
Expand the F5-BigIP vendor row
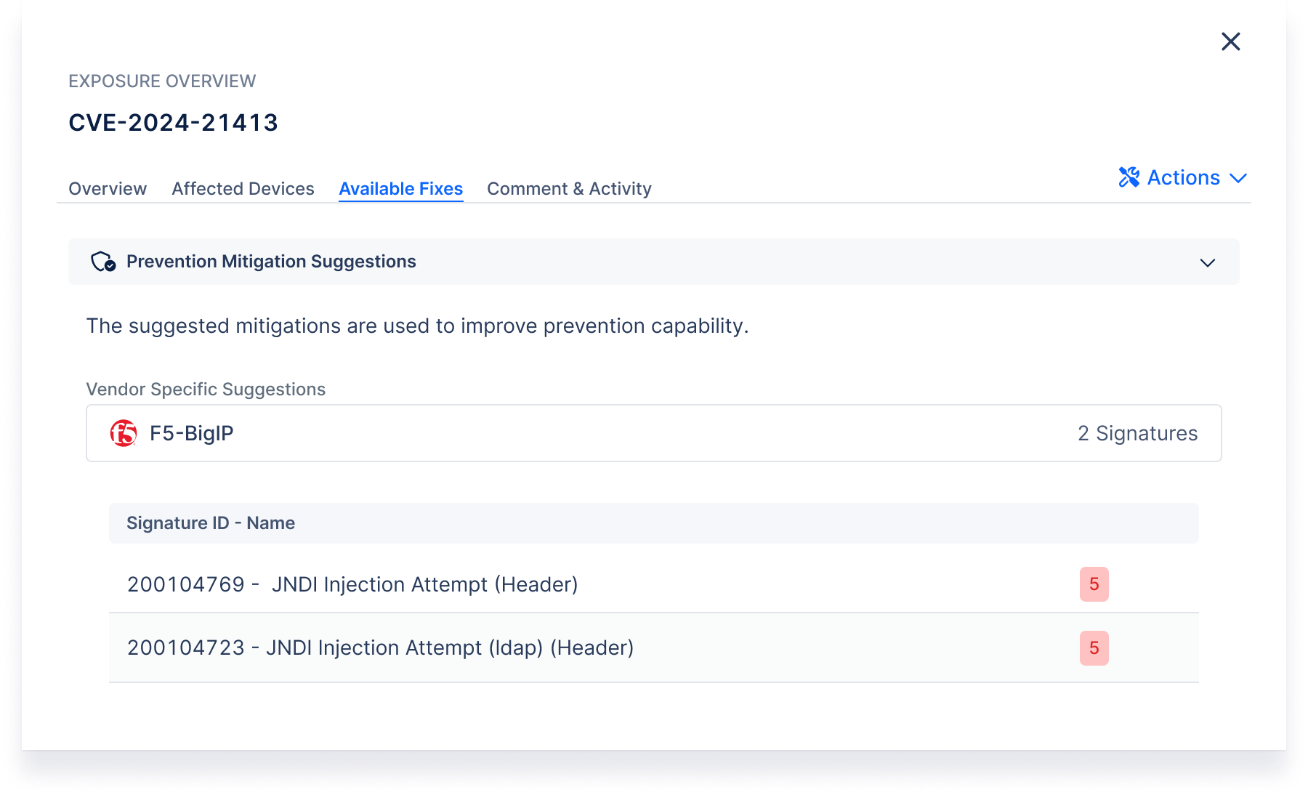pos(653,433)
